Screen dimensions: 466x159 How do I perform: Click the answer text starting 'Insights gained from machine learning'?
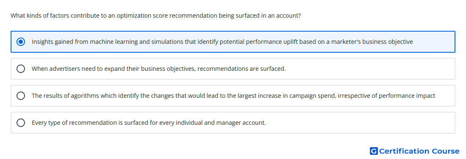point(222,42)
